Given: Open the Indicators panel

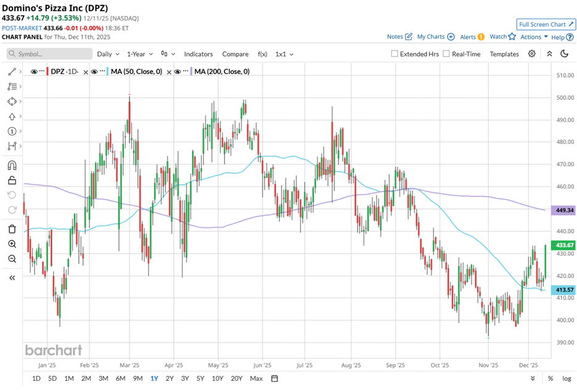Looking at the screenshot, I should pyautogui.click(x=198, y=54).
